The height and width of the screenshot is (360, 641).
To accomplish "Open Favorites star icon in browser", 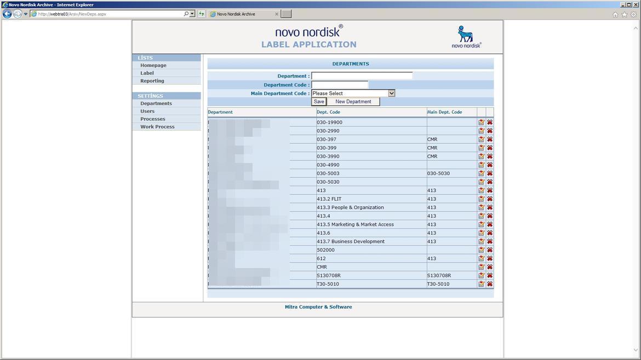I will coord(624,14).
